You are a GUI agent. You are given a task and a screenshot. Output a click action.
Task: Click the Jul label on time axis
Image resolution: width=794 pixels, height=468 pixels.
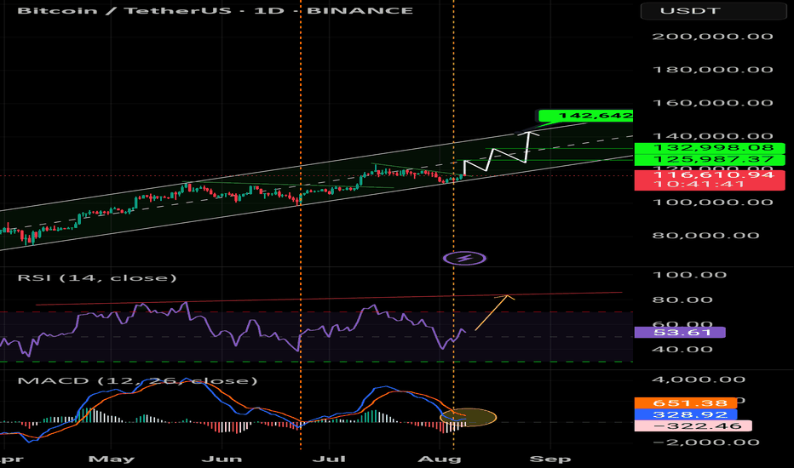(x=329, y=459)
